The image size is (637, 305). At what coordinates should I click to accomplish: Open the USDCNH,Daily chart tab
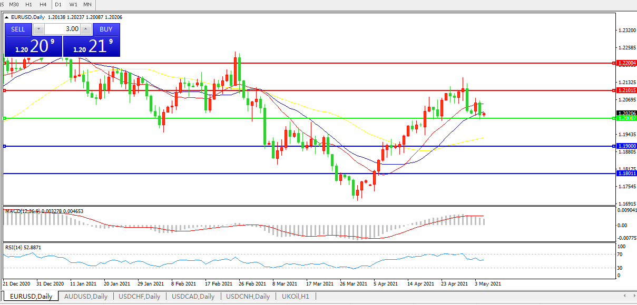click(x=248, y=297)
